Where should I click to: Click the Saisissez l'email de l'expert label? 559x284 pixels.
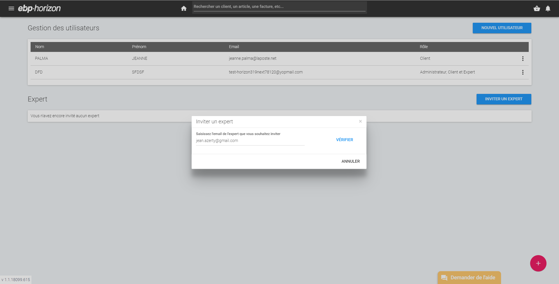[x=238, y=134]
